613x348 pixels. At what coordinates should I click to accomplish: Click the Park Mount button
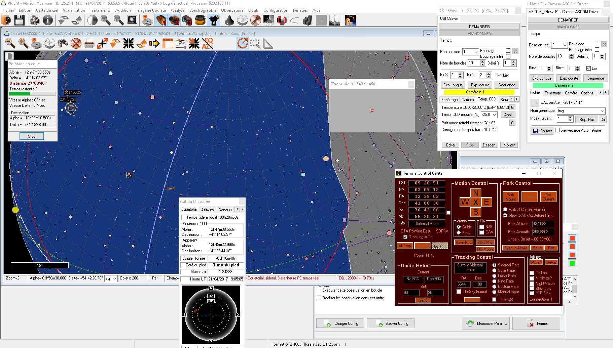[510, 197]
